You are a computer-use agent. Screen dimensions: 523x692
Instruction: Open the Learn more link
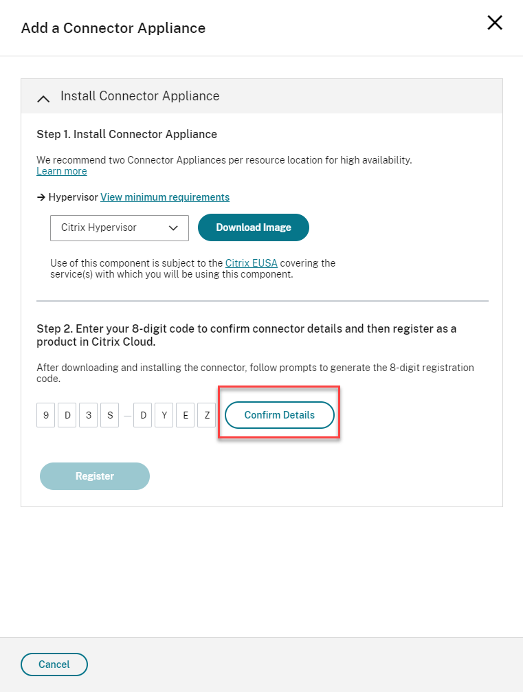pos(62,171)
